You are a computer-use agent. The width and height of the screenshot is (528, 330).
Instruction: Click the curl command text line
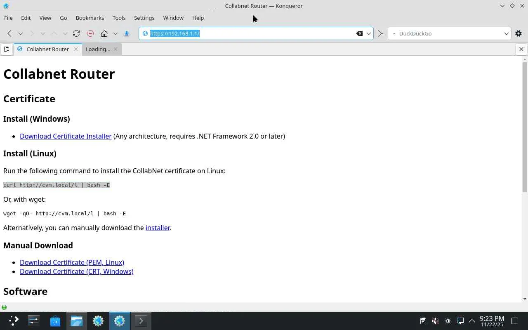click(57, 185)
